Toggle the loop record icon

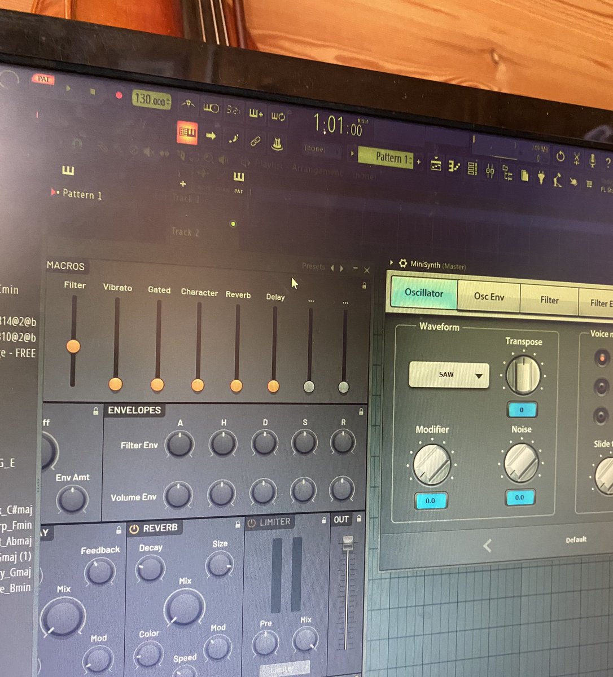click(278, 116)
